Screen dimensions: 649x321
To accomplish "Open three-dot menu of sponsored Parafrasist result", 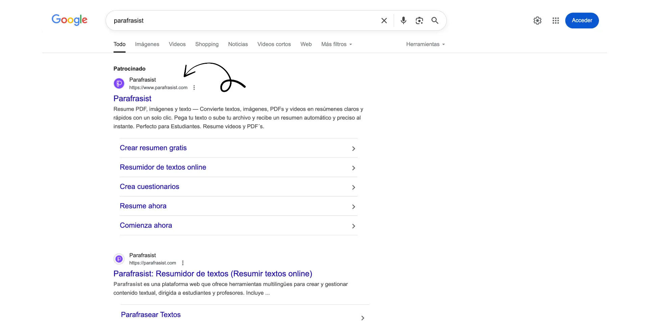I will (194, 88).
